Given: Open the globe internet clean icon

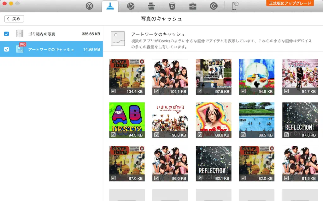Looking at the screenshot, I should [131, 6].
